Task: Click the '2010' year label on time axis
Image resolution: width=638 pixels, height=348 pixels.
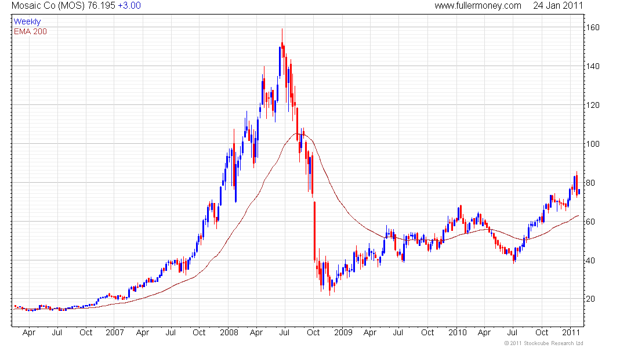Action: click(458, 332)
